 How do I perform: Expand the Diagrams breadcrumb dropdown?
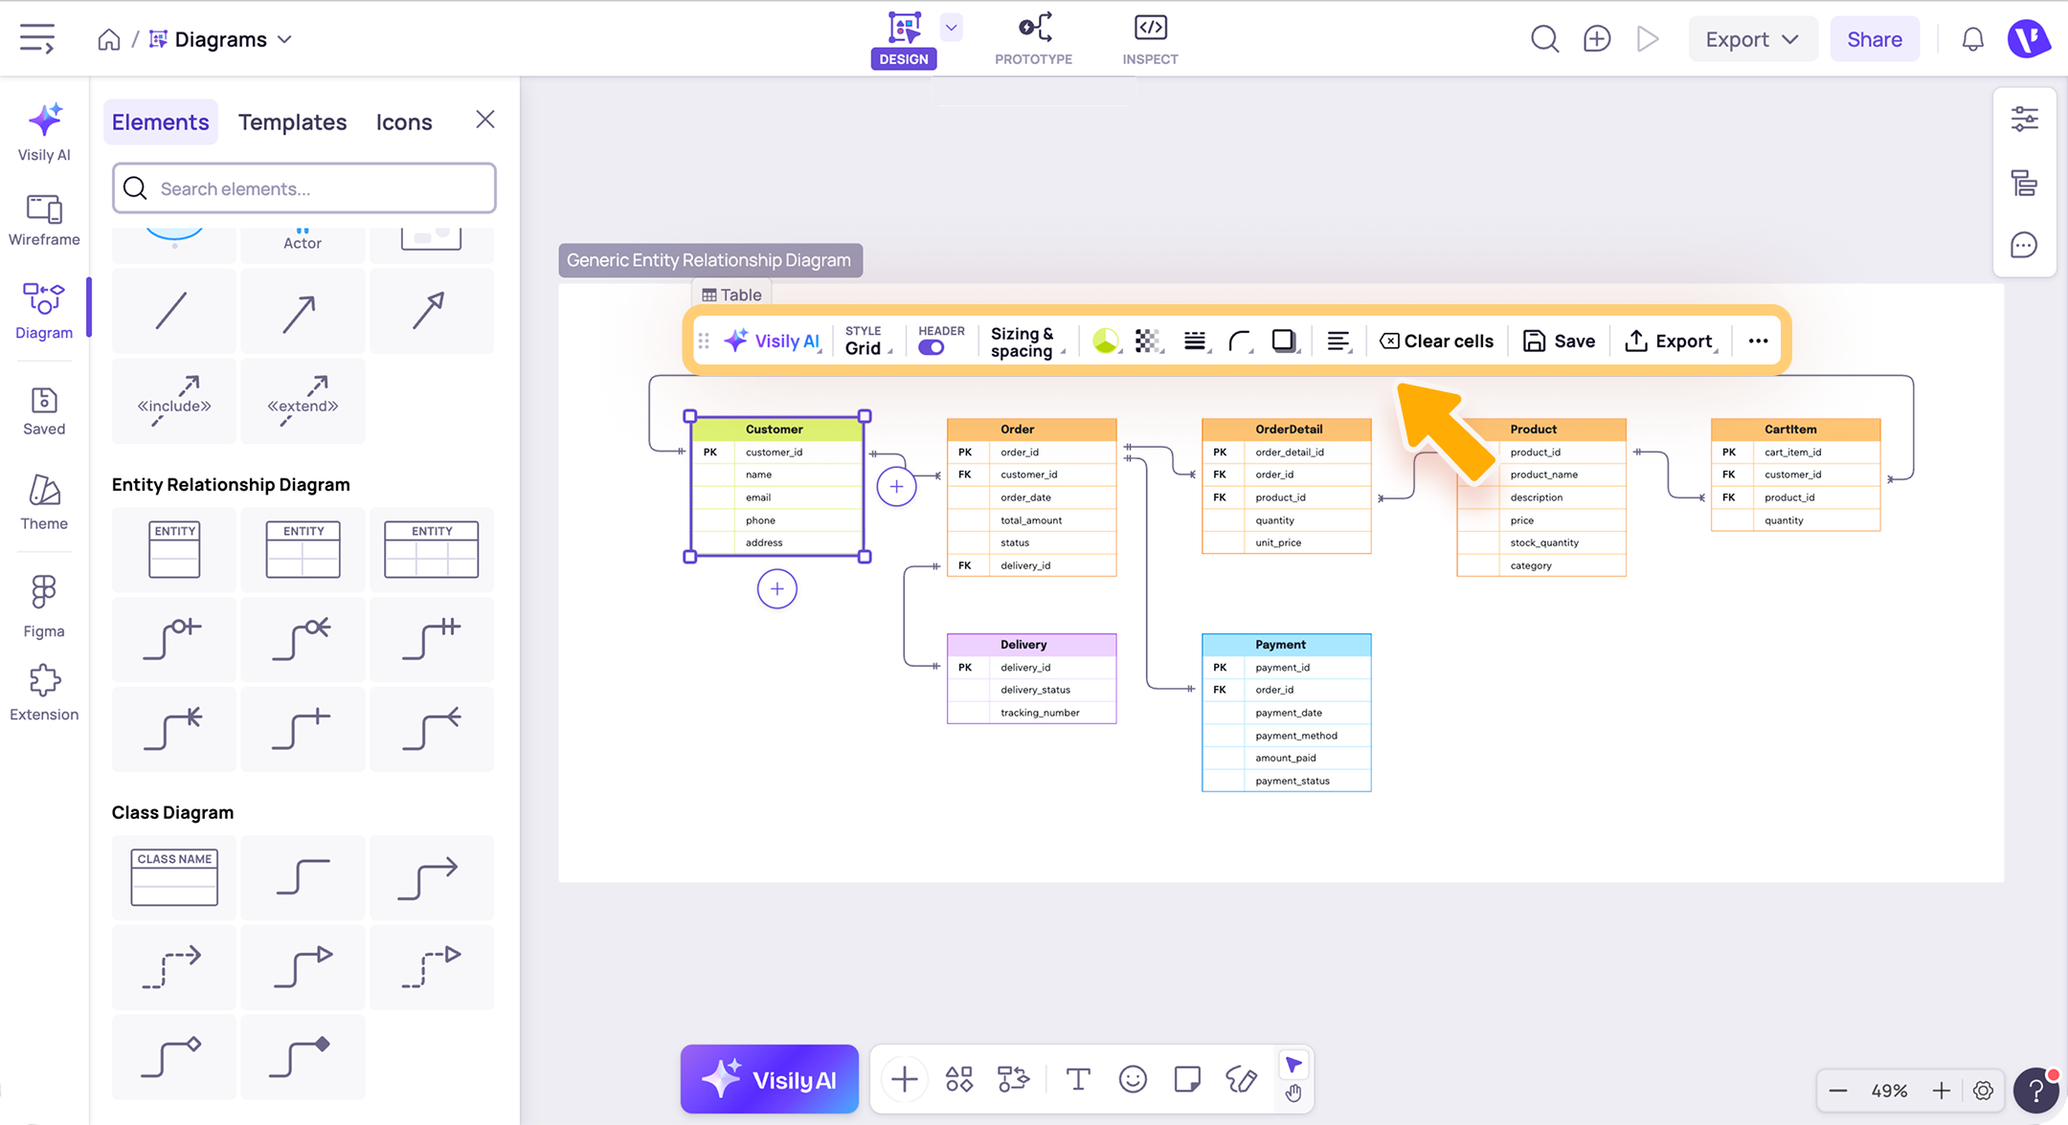click(284, 39)
